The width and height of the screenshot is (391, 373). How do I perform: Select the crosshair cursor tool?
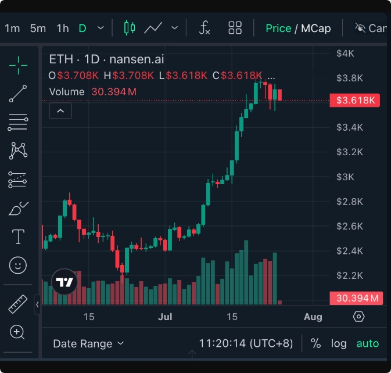[18, 66]
